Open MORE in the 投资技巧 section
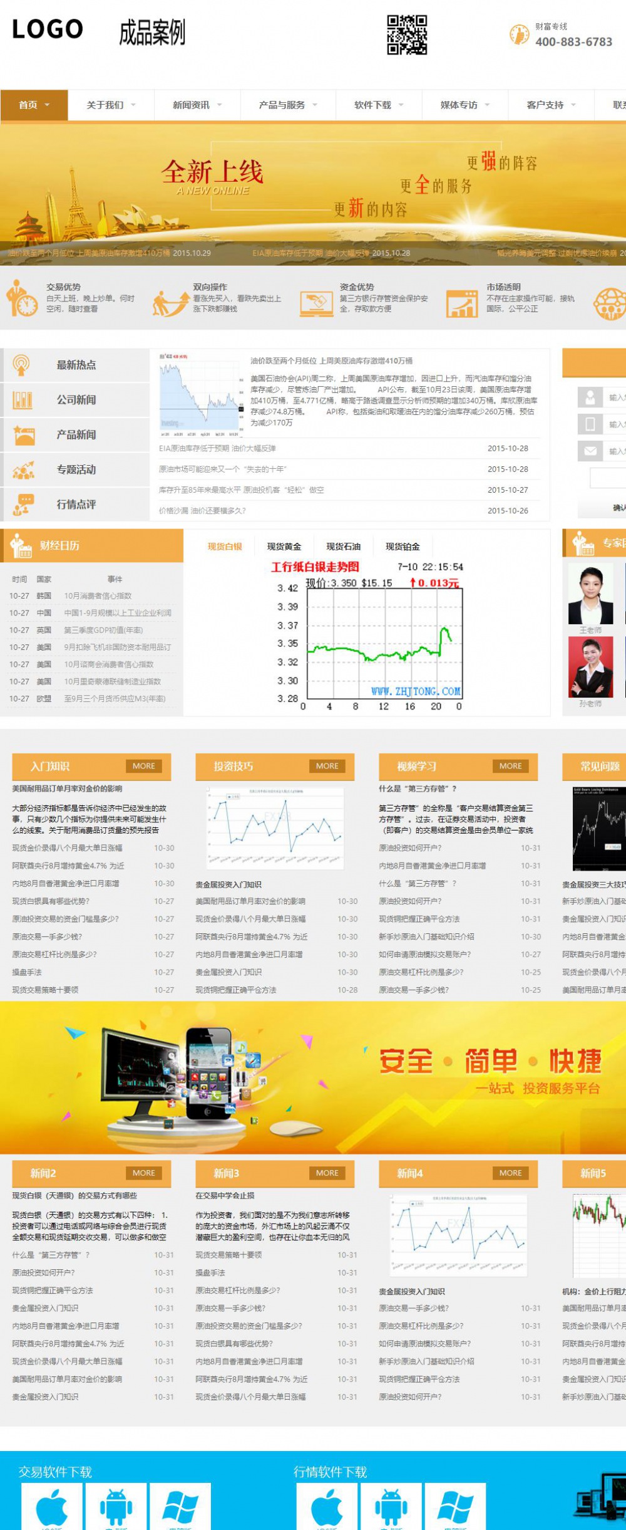The width and height of the screenshot is (626, 1530). 327,766
